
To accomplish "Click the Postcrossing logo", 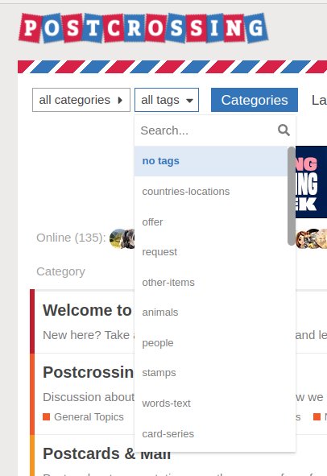I will click(143, 28).
